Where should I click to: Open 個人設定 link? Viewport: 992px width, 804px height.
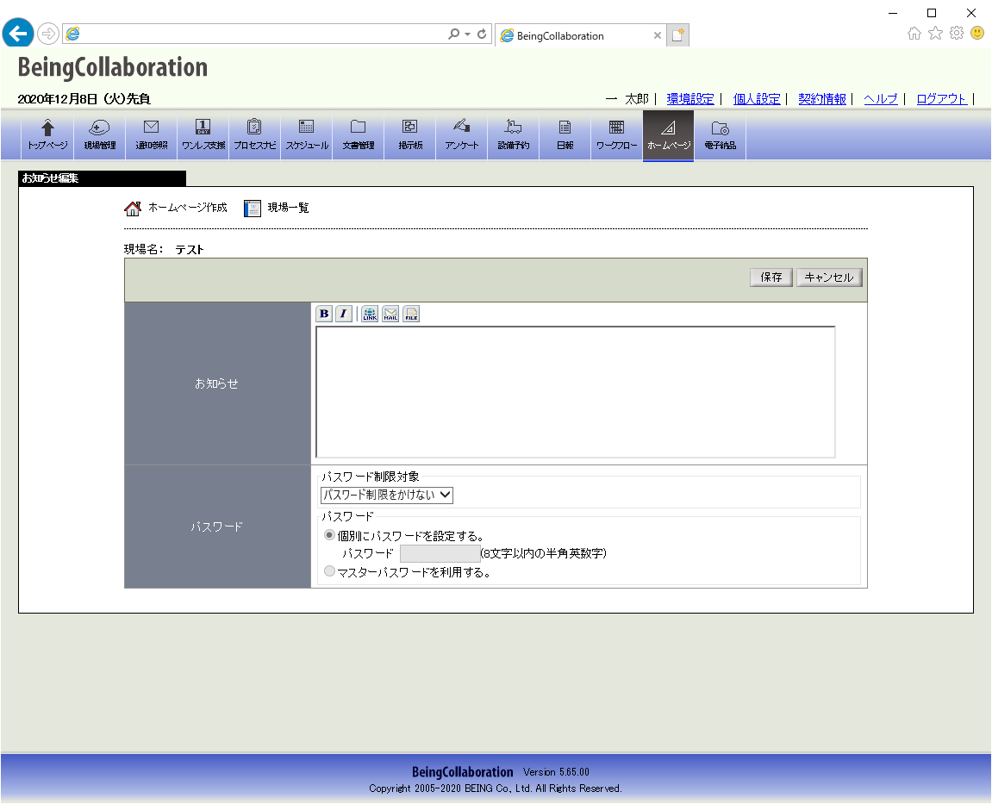757,99
